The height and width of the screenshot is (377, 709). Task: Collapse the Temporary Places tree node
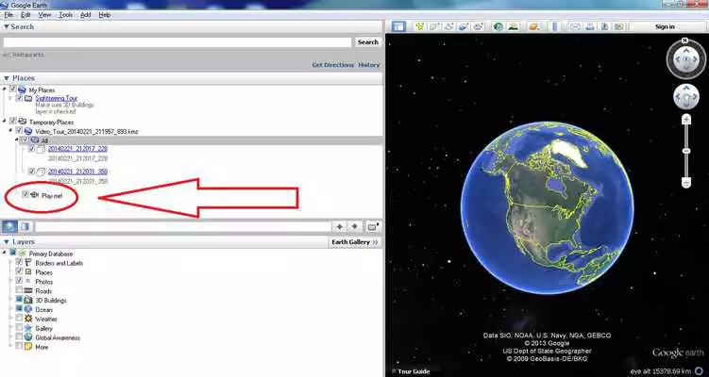[x=5, y=121]
